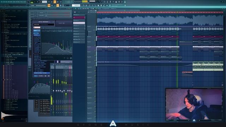The width and height of the screenshot is (226, 127).
Task: Select Pattern 1 in the pattern picker
Action: pos(79,15)
